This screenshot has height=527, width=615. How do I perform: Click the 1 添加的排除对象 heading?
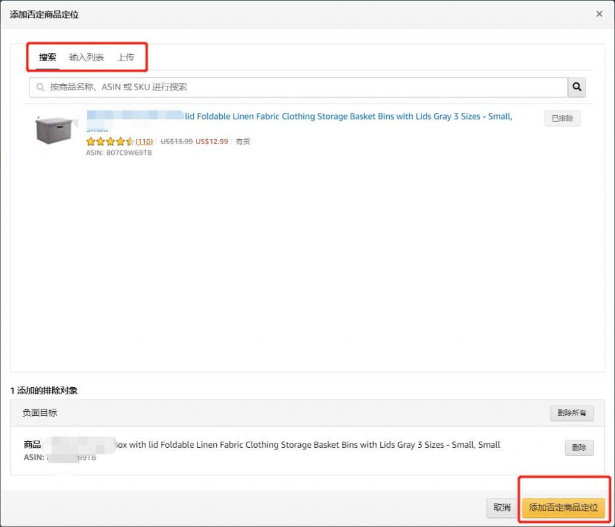coord(43,391)
